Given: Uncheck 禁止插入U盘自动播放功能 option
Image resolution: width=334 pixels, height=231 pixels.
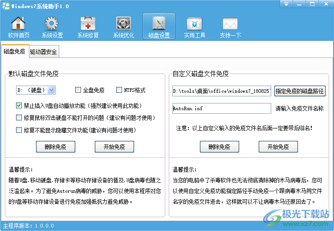Looking at the screenshot, I should (19, 106).
